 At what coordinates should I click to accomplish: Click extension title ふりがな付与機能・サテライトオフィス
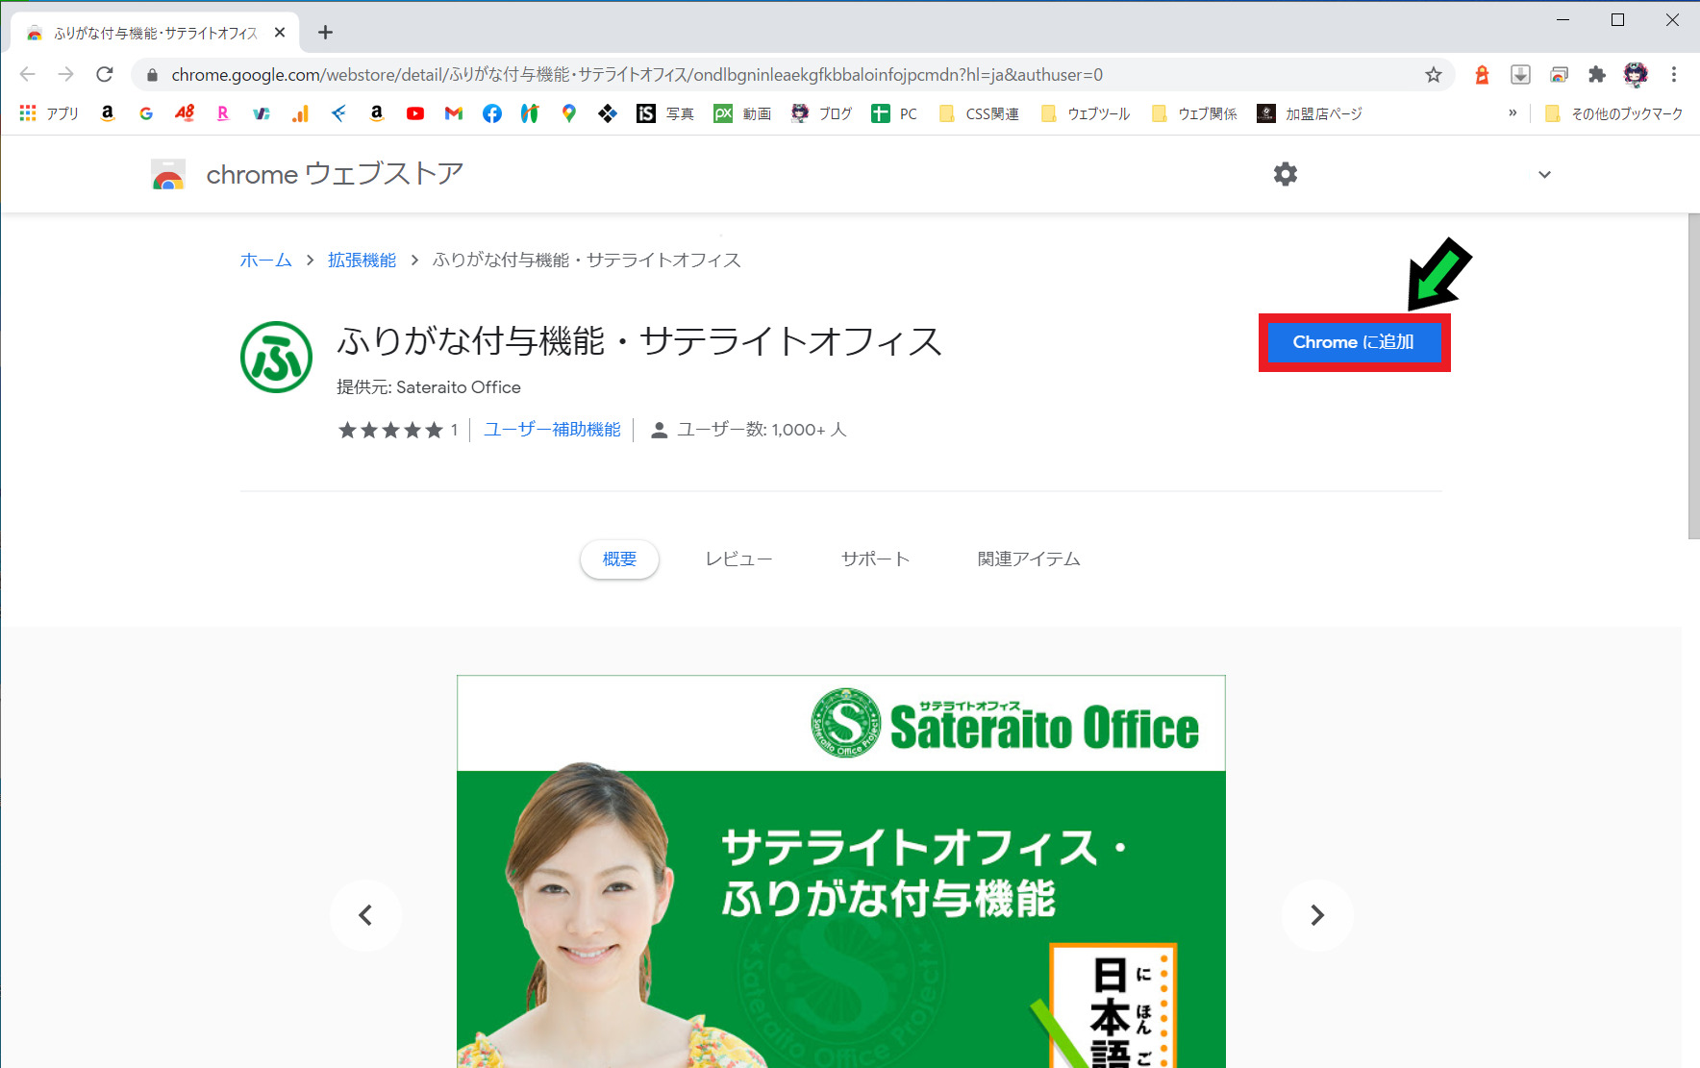pos(639,342)
